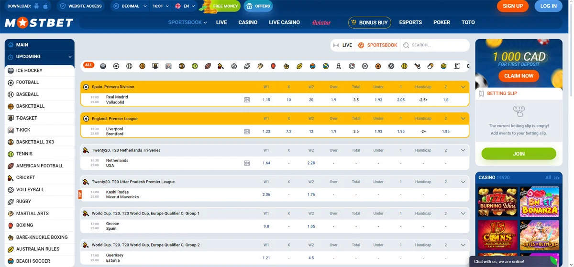Open the ESPORTS tab

point(410,22)
